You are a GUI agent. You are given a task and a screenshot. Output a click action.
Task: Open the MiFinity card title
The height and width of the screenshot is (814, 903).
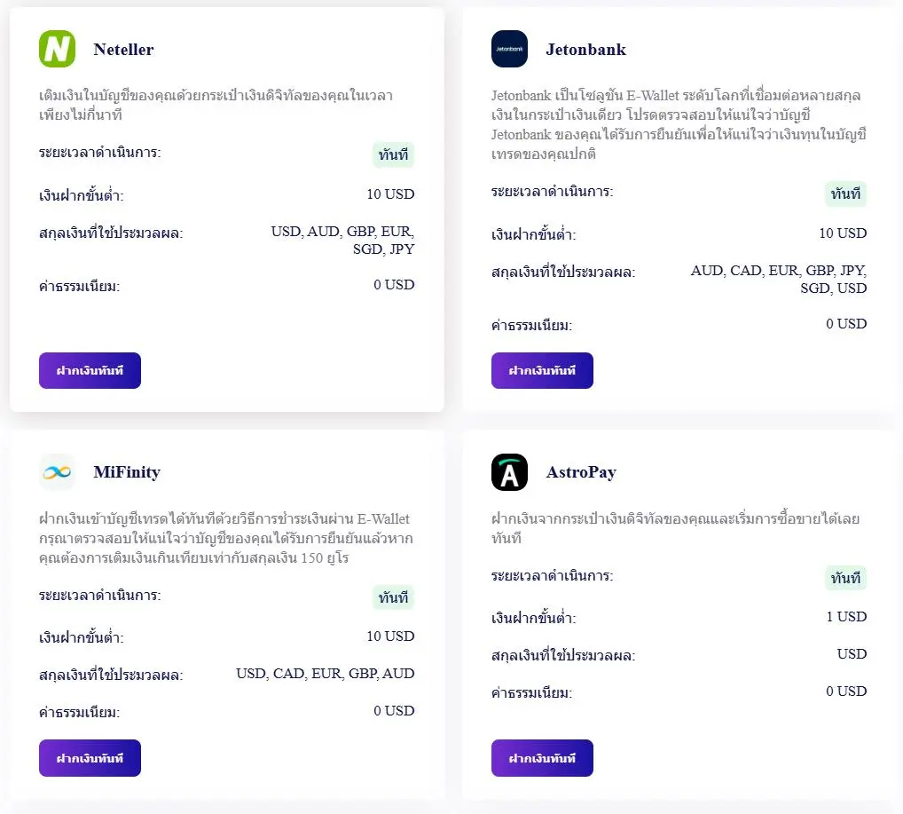click(127, 472)
